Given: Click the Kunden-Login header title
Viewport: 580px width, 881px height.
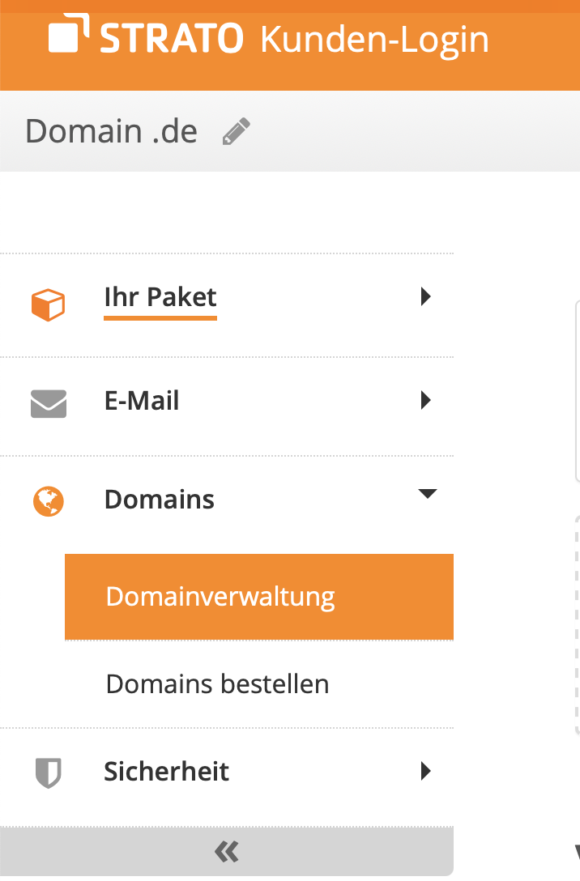Looking at the screenshot, I should pos(374,40).
